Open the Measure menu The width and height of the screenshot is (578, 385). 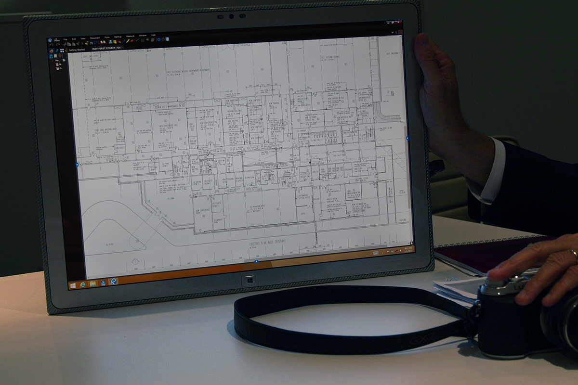click(x=130, y=36)
